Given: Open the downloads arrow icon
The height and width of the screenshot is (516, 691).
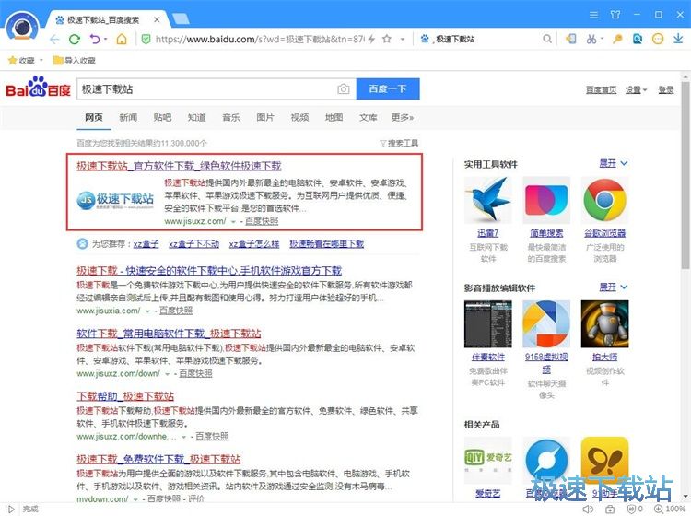Looking at the screenshot, I should [x=678, y=40].
